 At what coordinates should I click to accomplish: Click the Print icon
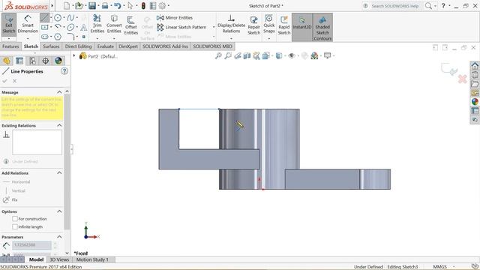click(x=105, y=5)
